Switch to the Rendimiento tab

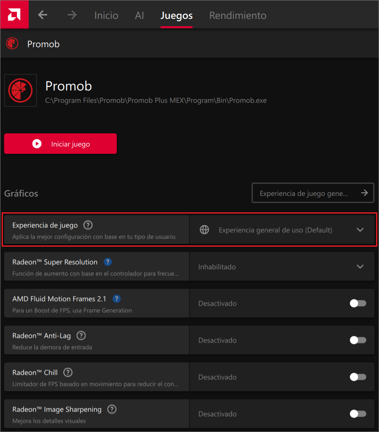pyautogui.click(x=238, y=16)
